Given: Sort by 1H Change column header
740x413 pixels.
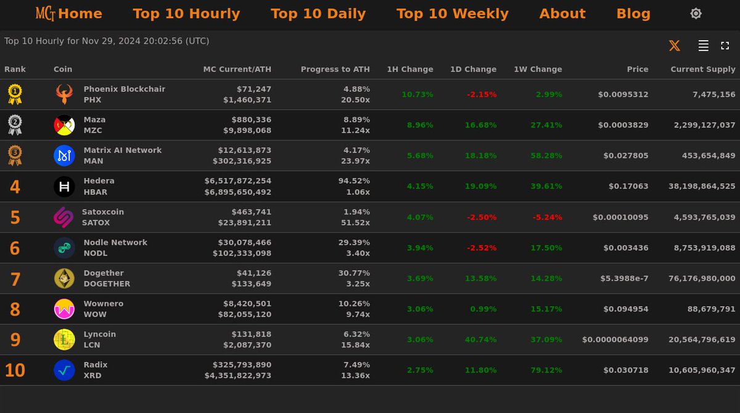Looking at the screenshot, I should click(410, 69).
